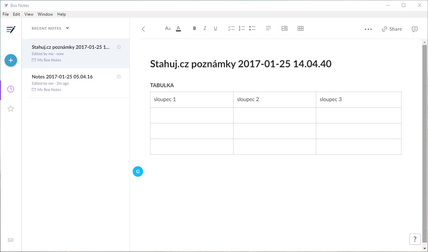Open the Window menu
The height and width of the screenshot is (252, 428).
(x=45, y=14)
